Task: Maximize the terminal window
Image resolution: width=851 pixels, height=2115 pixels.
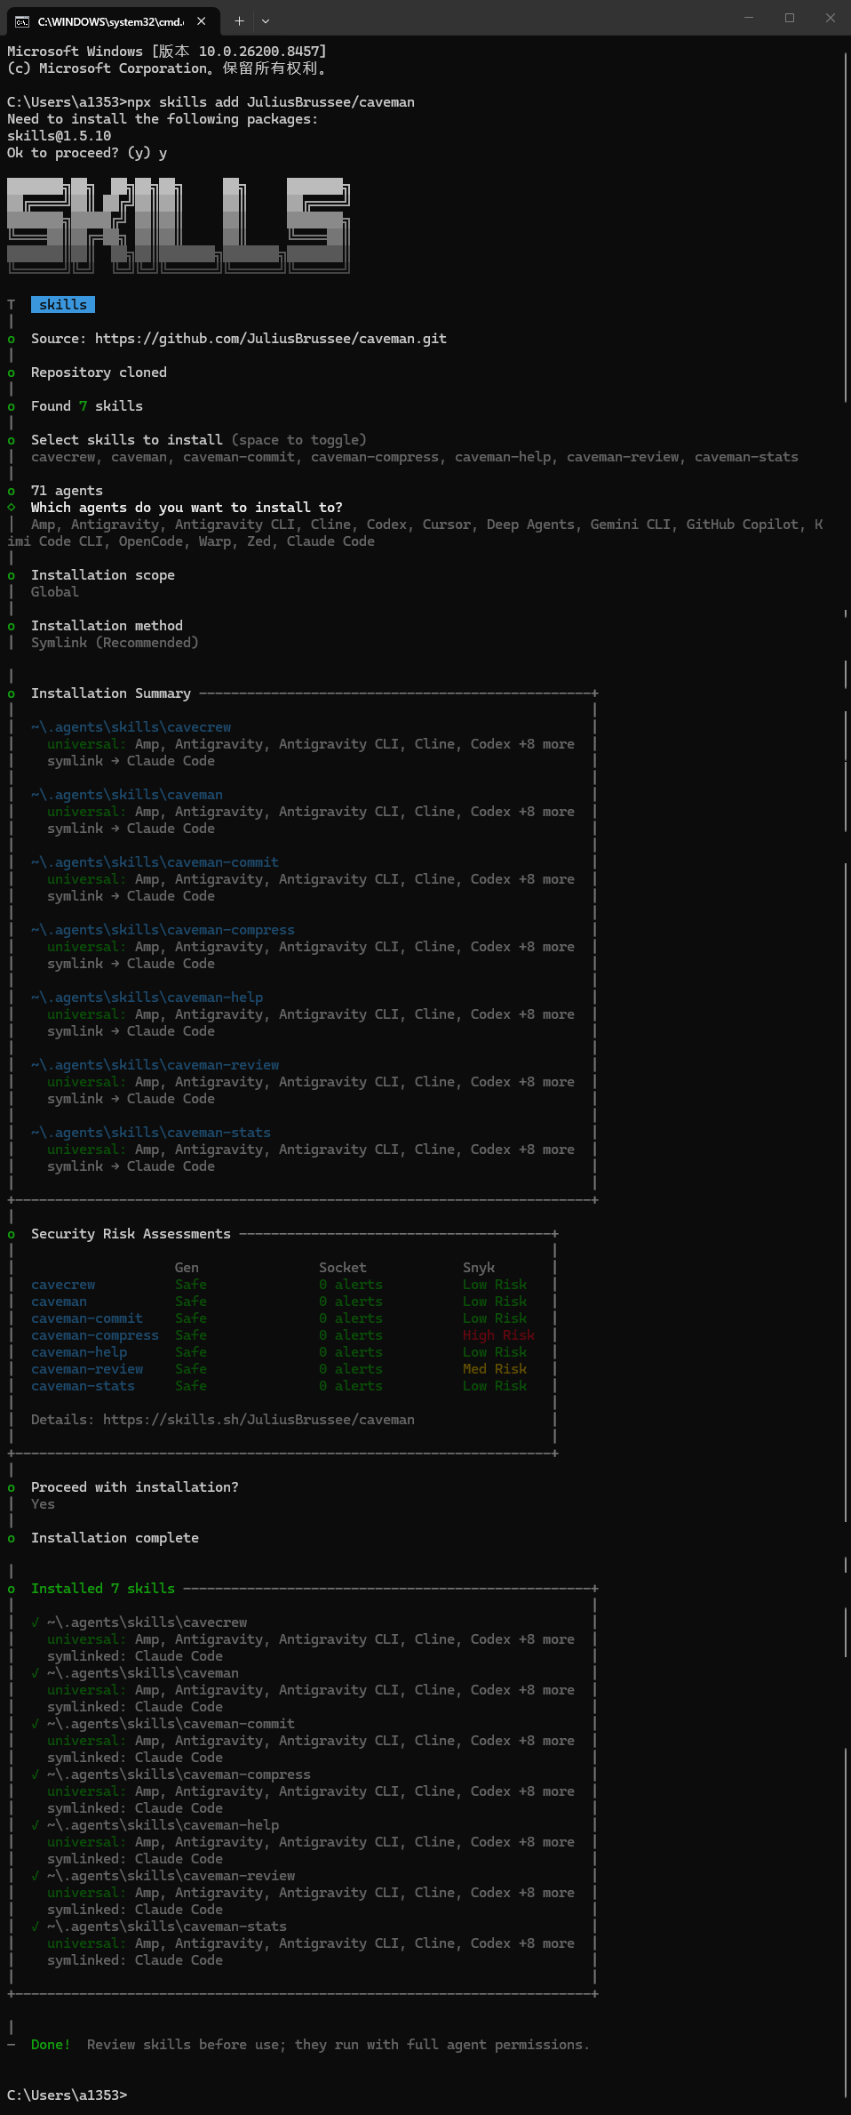Action: tap(789, 18)
